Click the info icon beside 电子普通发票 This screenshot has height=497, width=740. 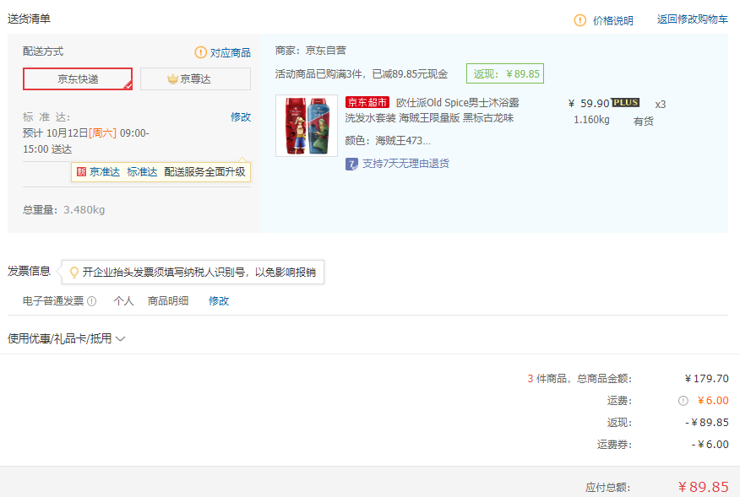click(x=92, y=301)
